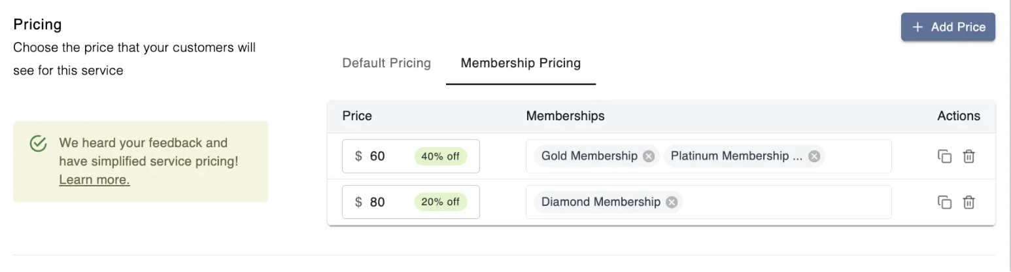The image size is (1011, 272).
Task: Remove Platinum Membership chip
Action: point(814,156)
